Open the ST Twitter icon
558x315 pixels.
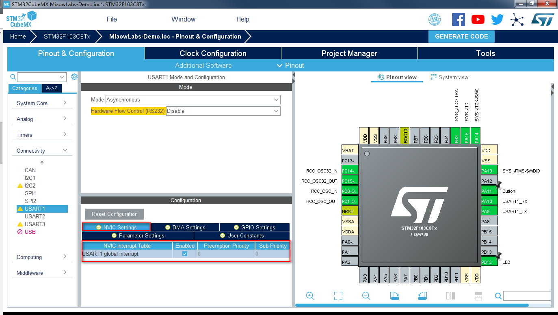pos(497,19)
